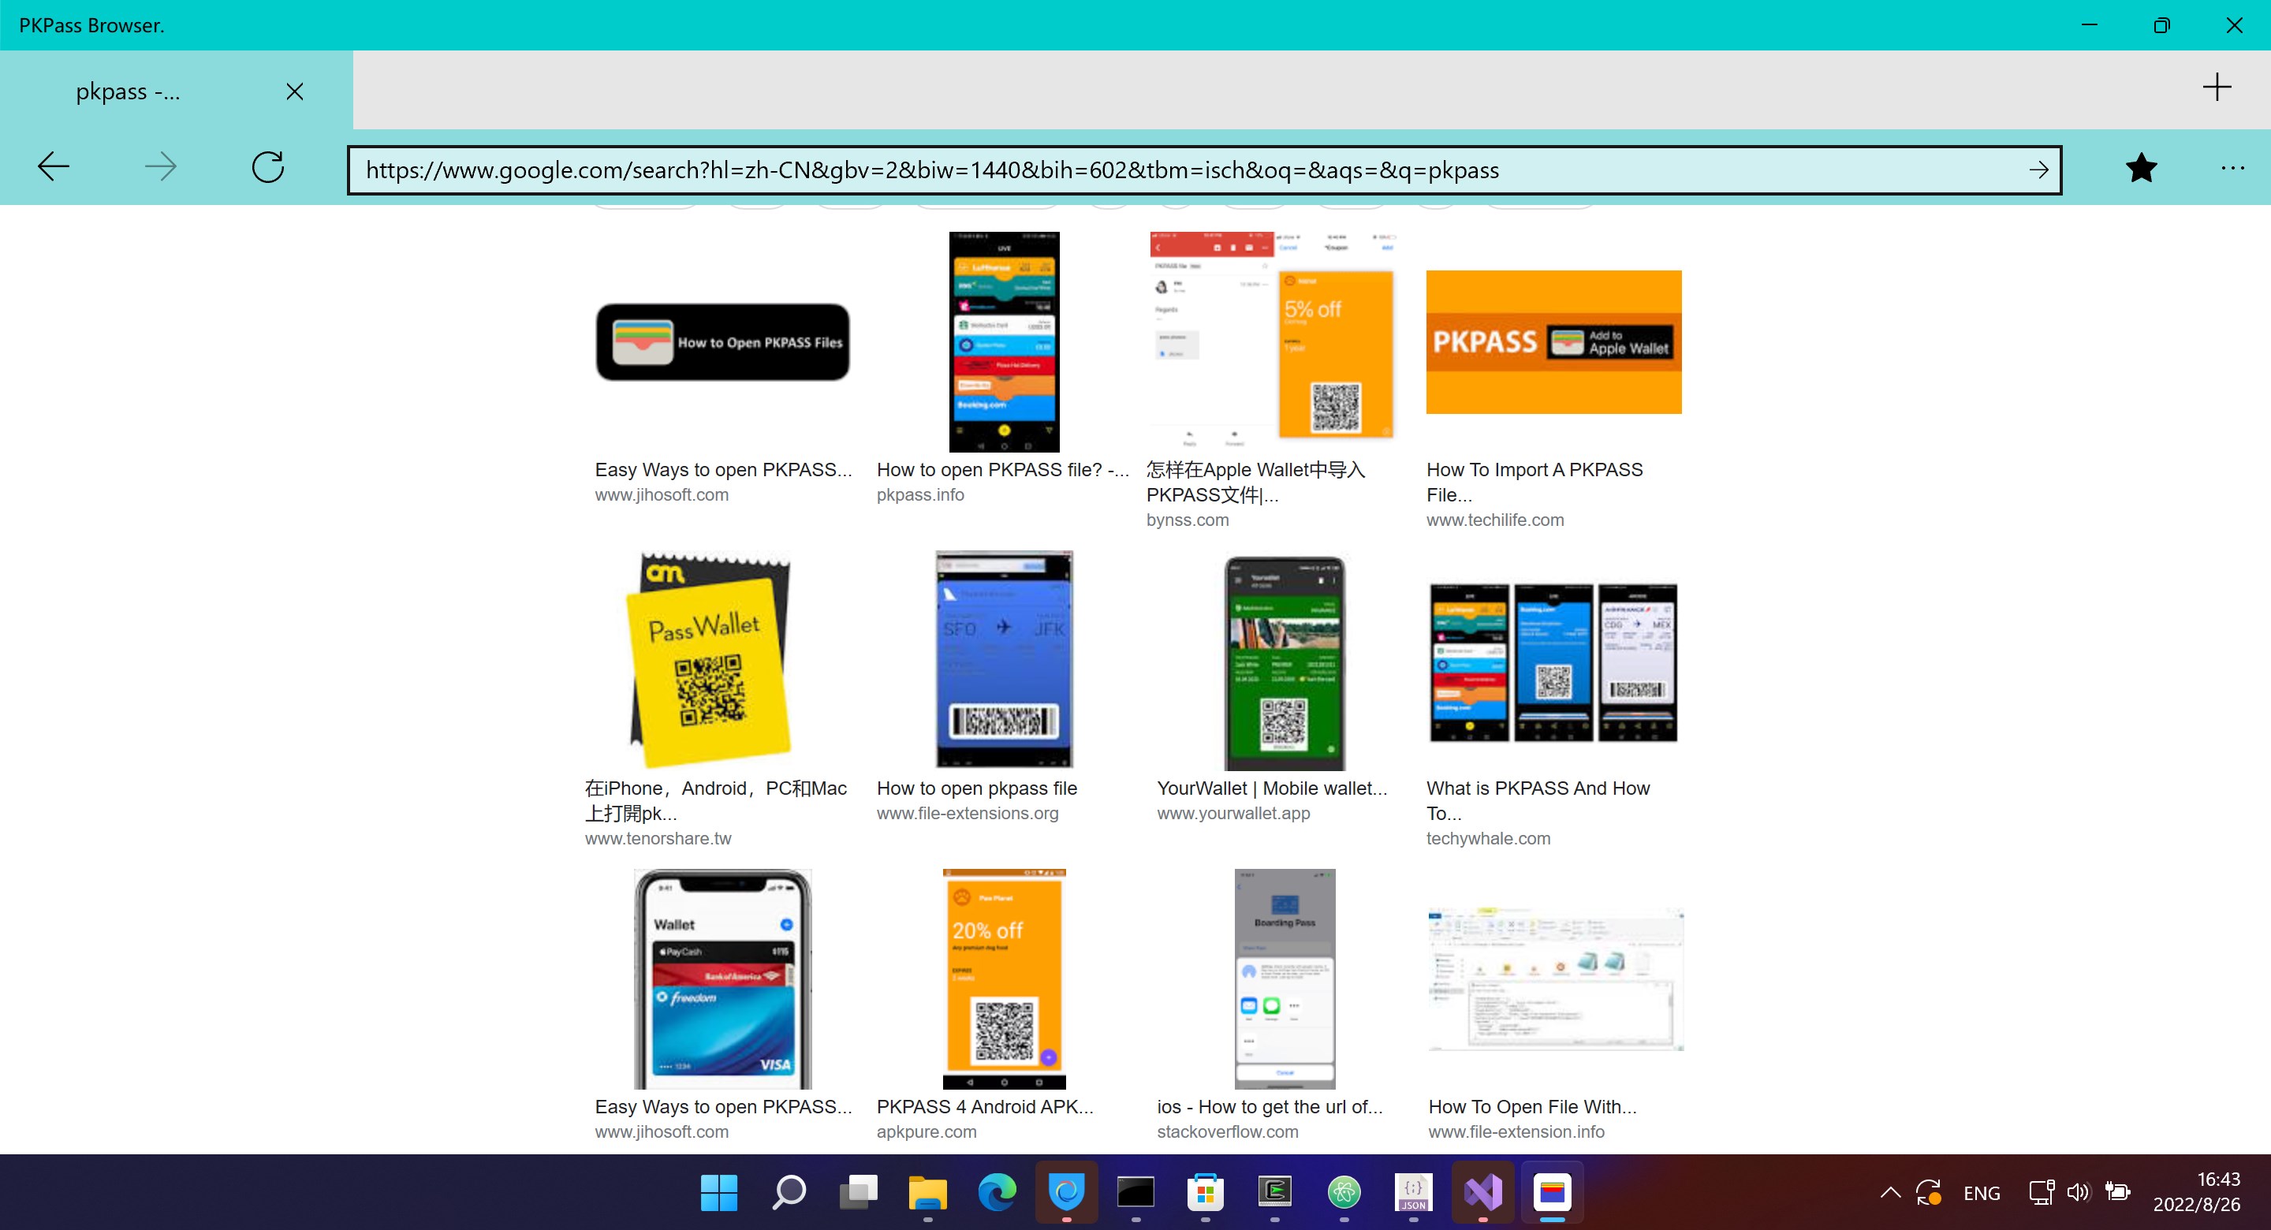This screenshot has width=2271, height=1230.
Task: Open Atom editor from the taskbar
Action: click(1344, 1193)
